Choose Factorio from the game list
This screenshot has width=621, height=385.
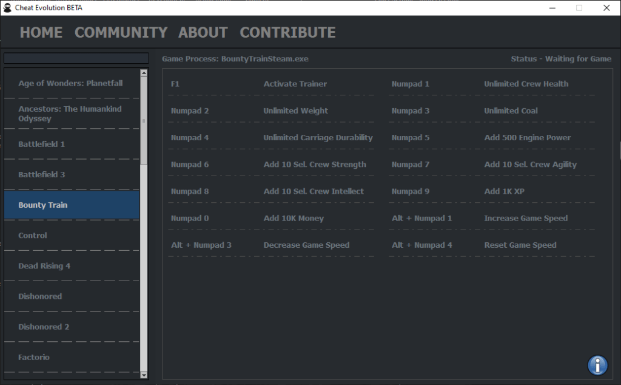pyautogui.click(x=72, y=357)
